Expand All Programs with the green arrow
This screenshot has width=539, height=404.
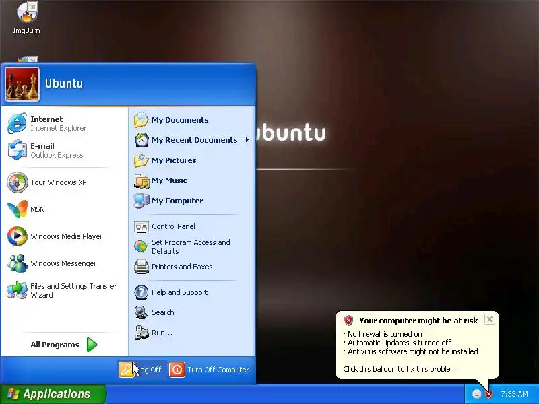click(x=92, y=345)
